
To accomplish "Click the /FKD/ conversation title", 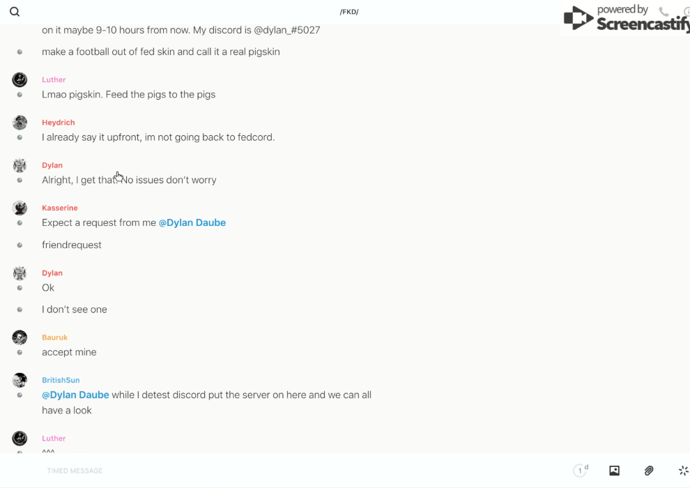I will [x=349, y=12].
